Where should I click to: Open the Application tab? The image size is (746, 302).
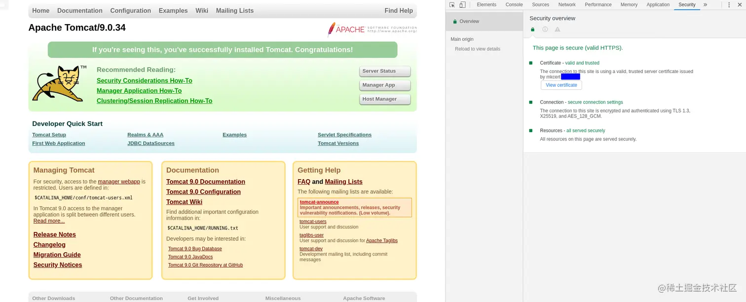(x=658, y=5)
